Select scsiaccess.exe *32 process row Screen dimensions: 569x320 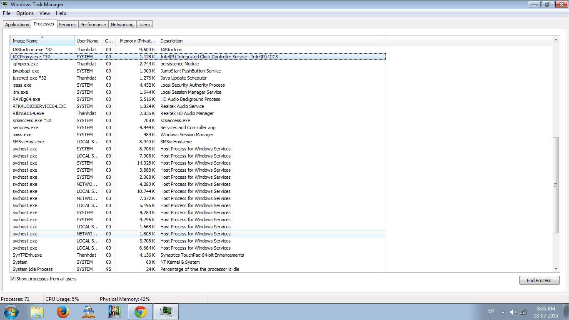tap(198, 120)
